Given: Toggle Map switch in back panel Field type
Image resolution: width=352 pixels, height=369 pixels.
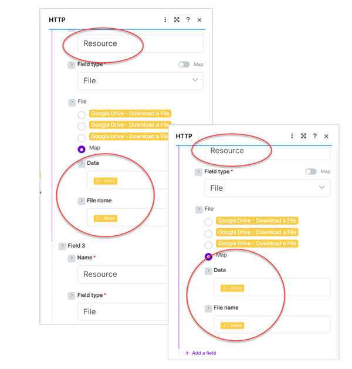Looking at the screenshot, I should (184, 65).
